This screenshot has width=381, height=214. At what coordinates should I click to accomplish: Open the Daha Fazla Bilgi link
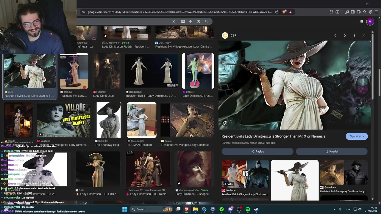coord(267,143)
